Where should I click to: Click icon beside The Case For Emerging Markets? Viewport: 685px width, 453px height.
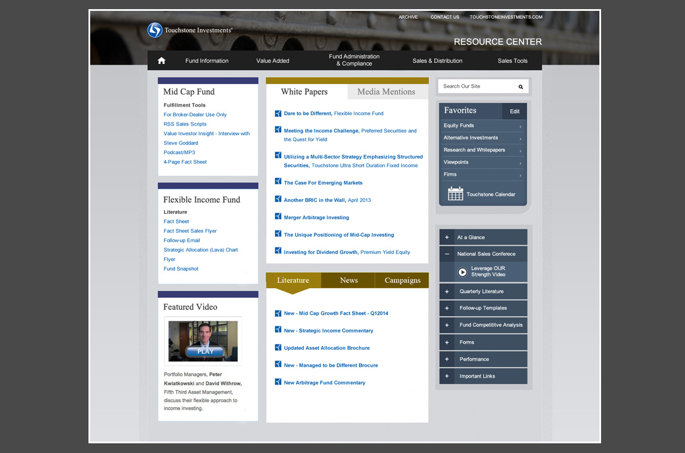click(278, 182)
